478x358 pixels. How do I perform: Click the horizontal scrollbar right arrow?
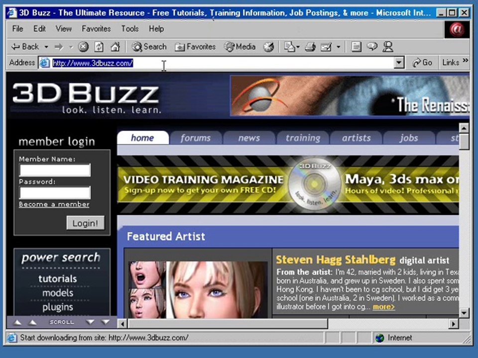coord(453,324)
